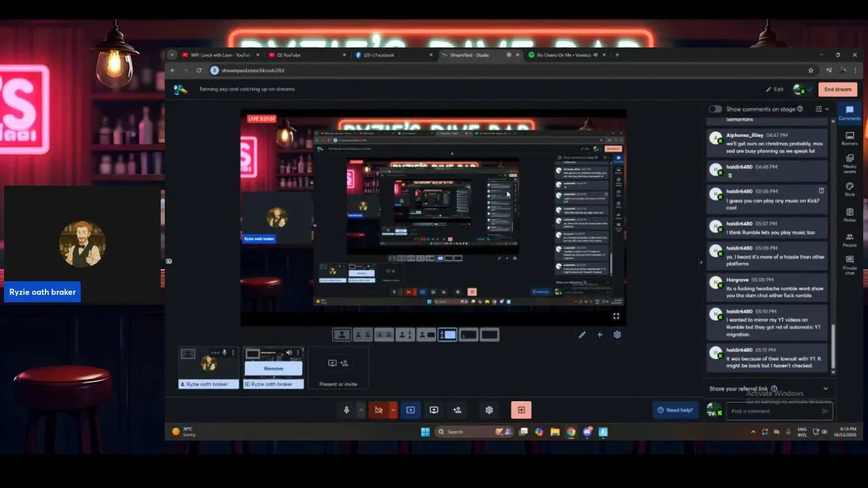Collapse the side panel with arrow handle
The height and width of the screenshot is (488, 868).
coord(701,262)
